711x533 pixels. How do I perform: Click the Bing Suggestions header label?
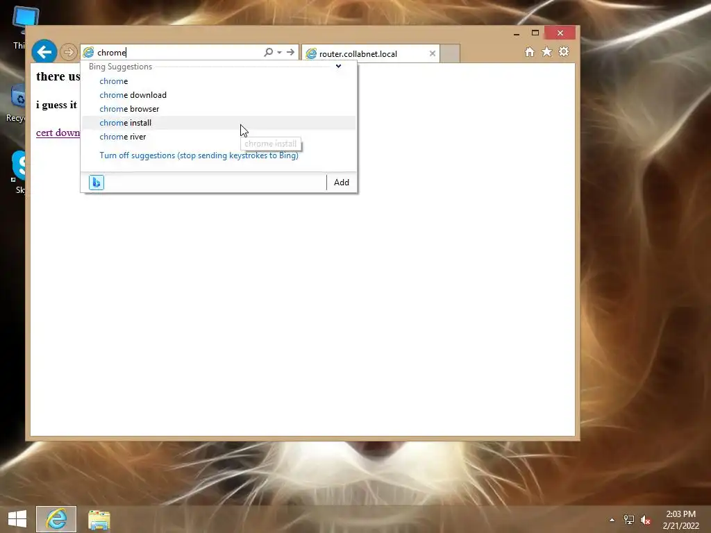pos(120,67)
